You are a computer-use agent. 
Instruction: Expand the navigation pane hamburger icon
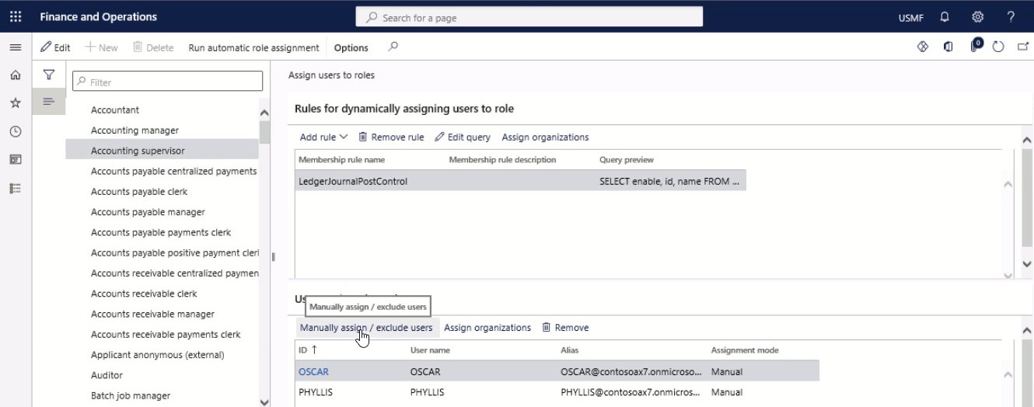(x=15, y=47)
